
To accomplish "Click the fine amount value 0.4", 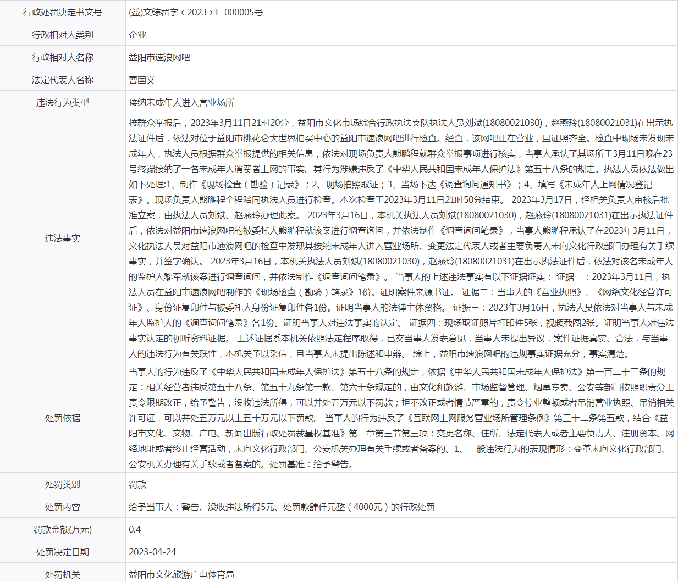I will tap(135, 529).
